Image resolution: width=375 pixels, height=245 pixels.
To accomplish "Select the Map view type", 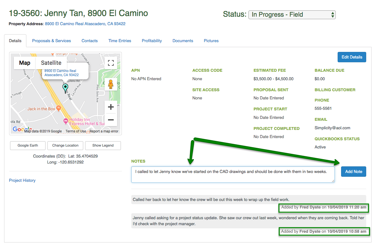I will click(24, 63).
